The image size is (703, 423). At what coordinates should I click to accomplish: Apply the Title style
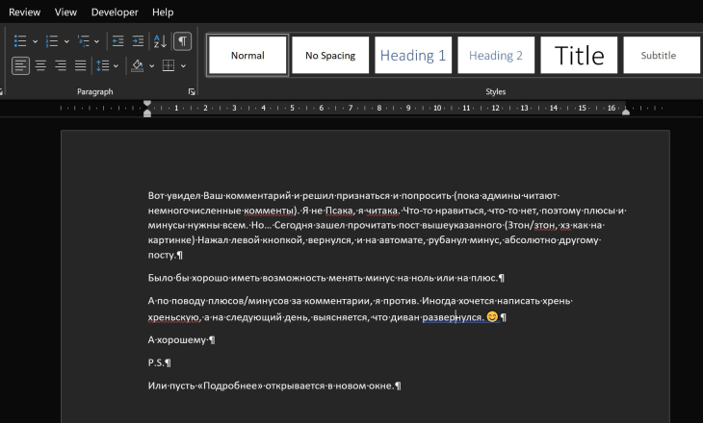tap(579, 55)
